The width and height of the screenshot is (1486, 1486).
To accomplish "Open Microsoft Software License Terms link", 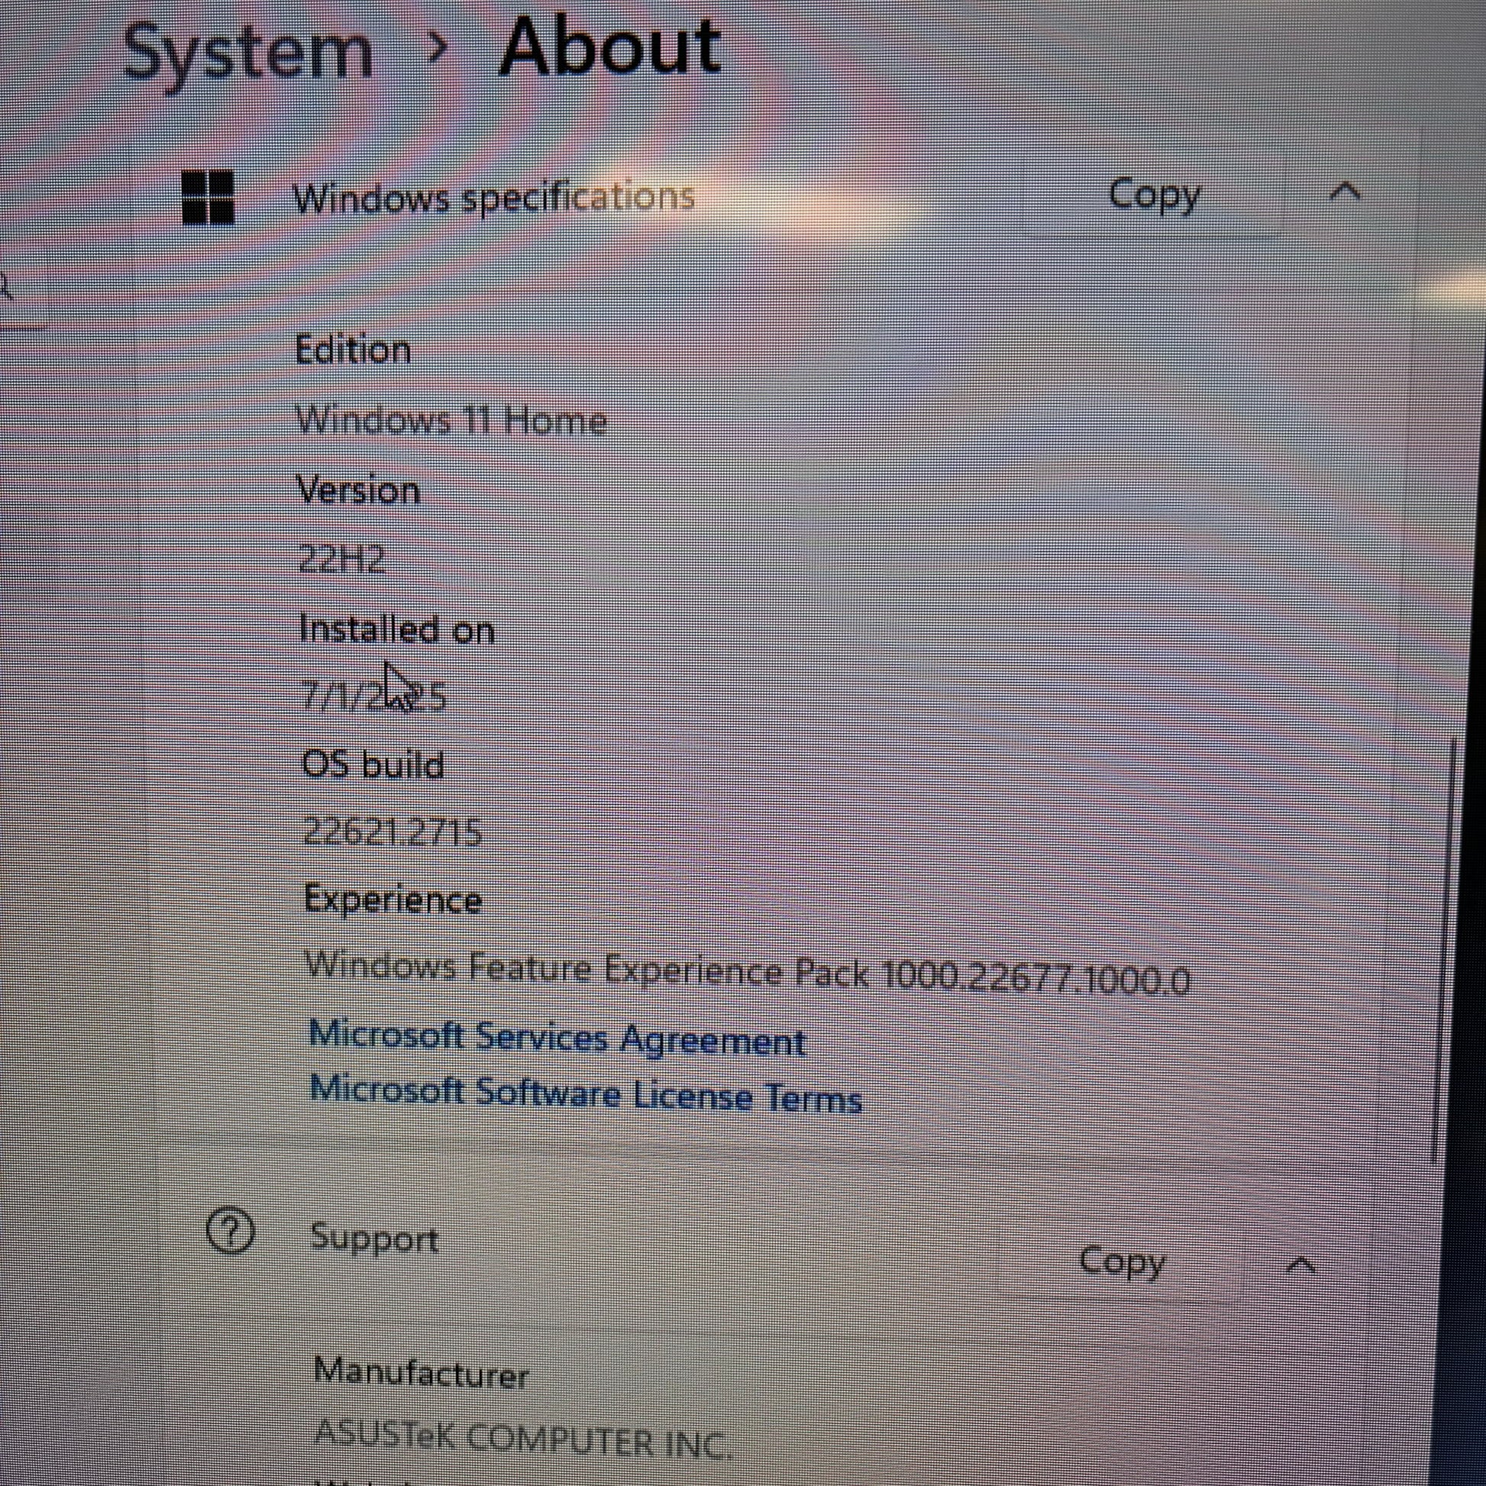I will [586, 1094].
